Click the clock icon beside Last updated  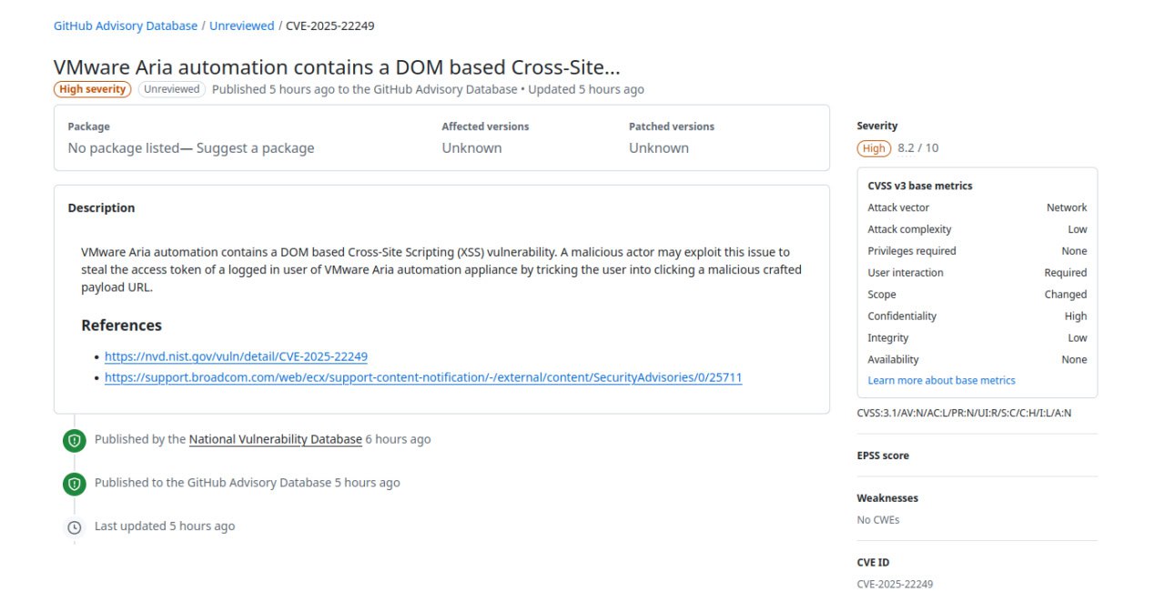[75, 527]
